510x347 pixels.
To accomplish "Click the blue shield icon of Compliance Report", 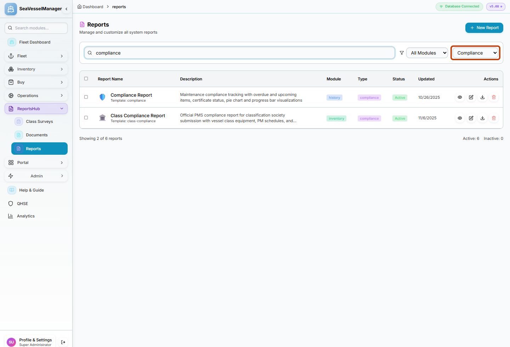I will tap(102, 97).
